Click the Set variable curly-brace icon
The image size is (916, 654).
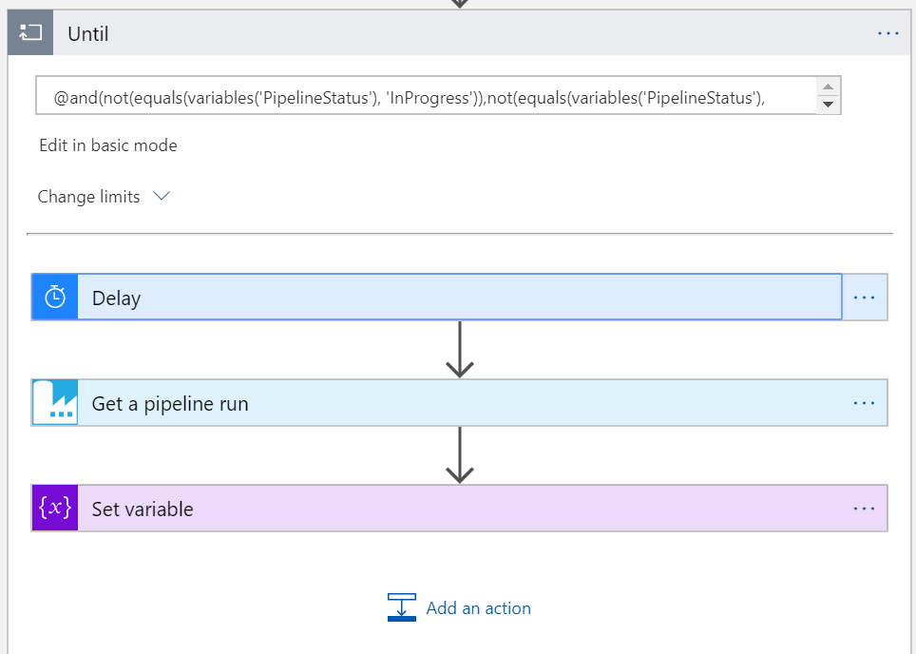tap(55, 508)
